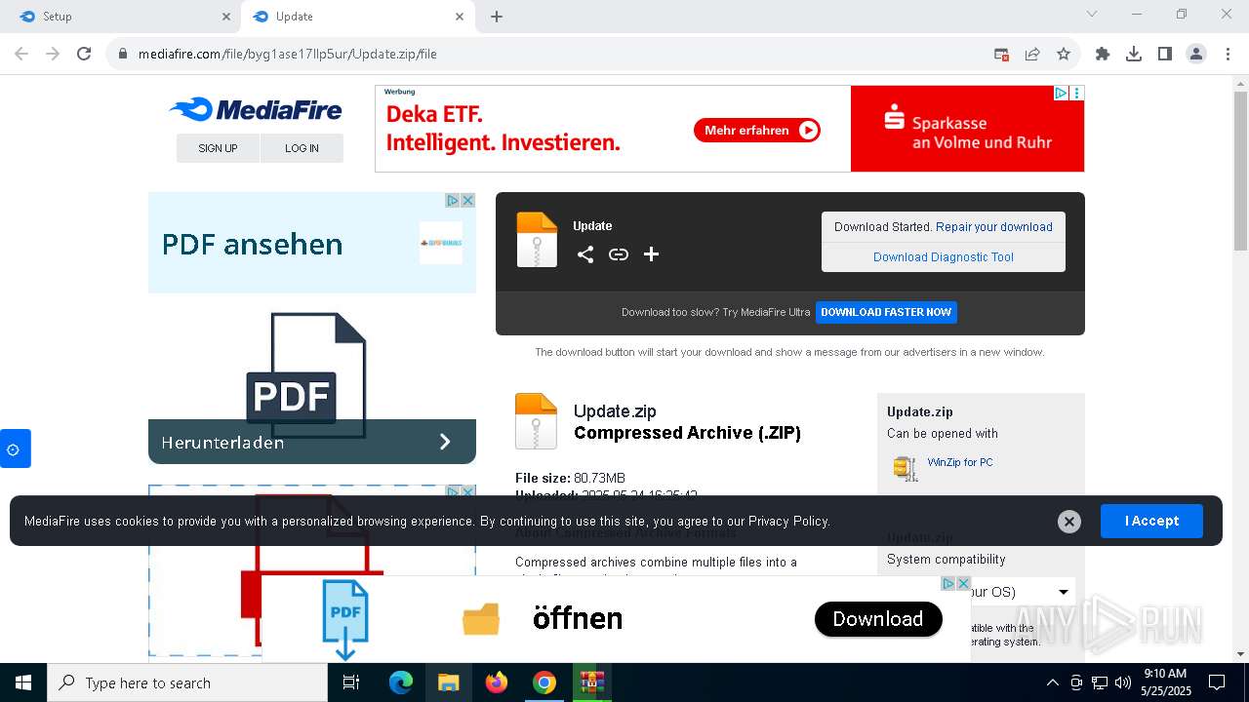Click Mehr erfahren in Deka ad
Image resolution: width=1249 pixels, height=702 pixels.
click(x=757, y=130)
